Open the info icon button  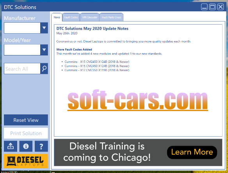[26, 146]
